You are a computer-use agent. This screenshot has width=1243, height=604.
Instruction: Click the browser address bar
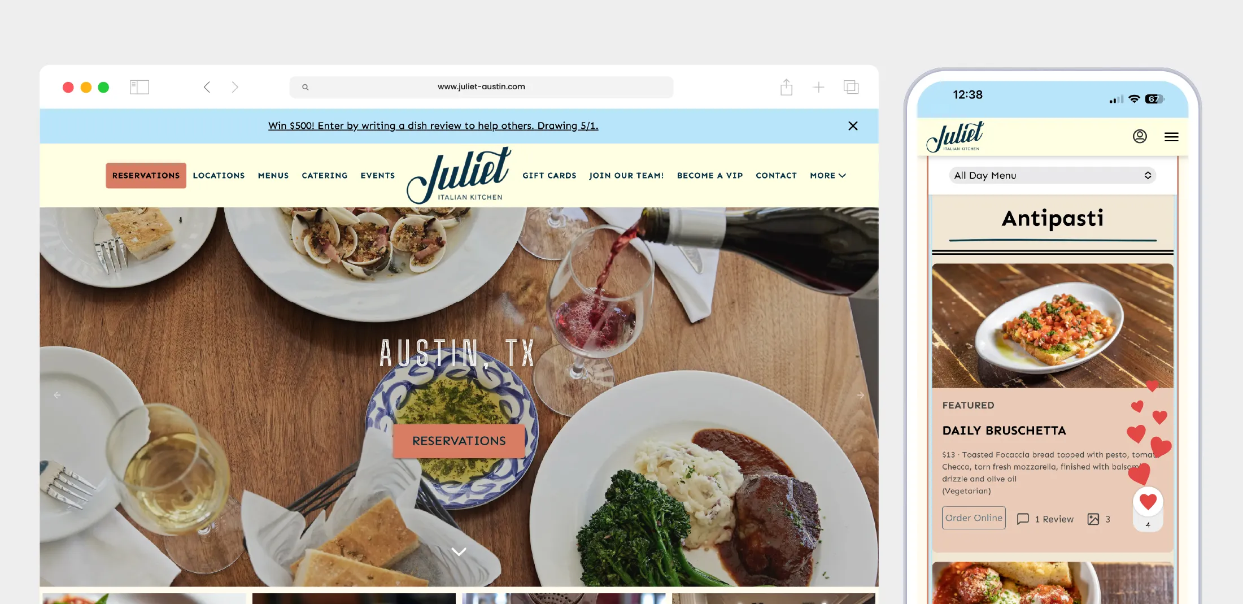pyautogui.click(x=481, y=87)
